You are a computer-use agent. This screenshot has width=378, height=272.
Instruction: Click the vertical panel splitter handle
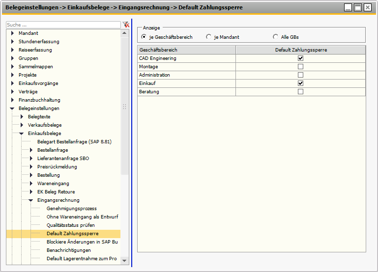124,106
